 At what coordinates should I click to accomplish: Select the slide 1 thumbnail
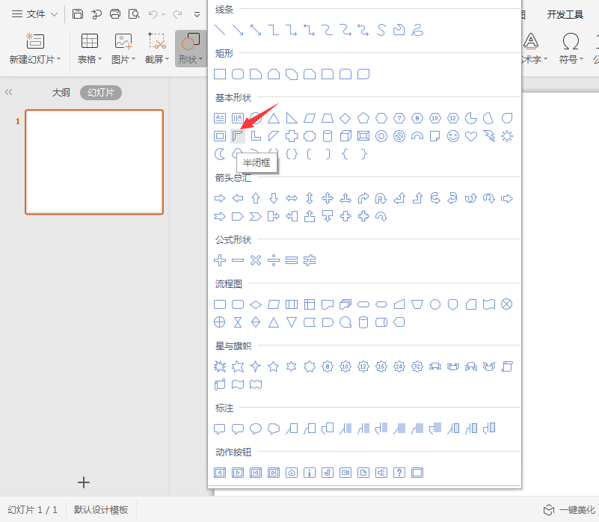94,162
